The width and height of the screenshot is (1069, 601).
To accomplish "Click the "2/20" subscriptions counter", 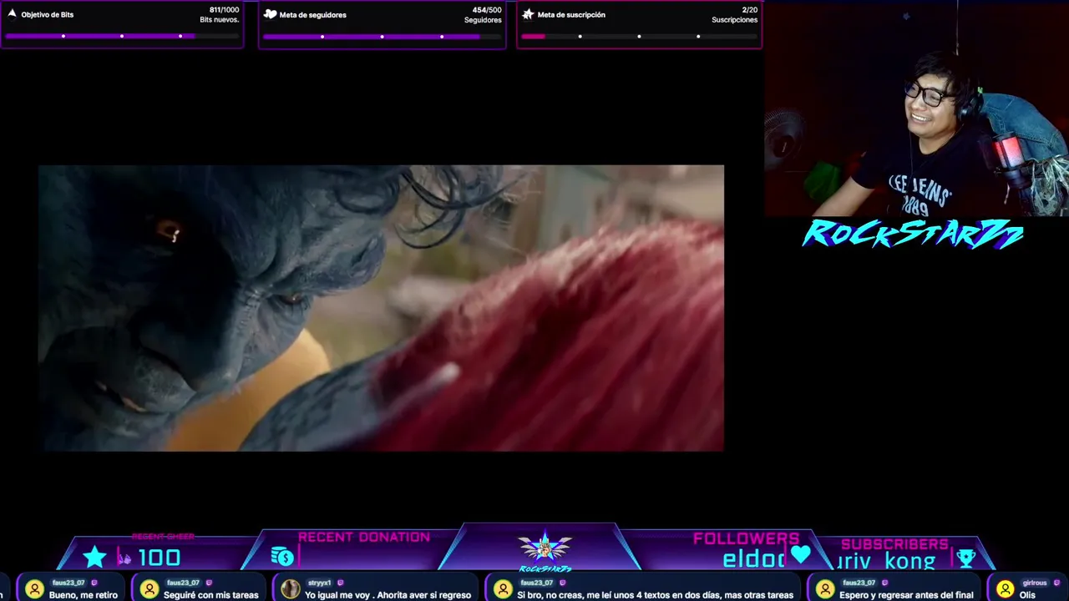I will pyautogui.click(x=749, y=10).
